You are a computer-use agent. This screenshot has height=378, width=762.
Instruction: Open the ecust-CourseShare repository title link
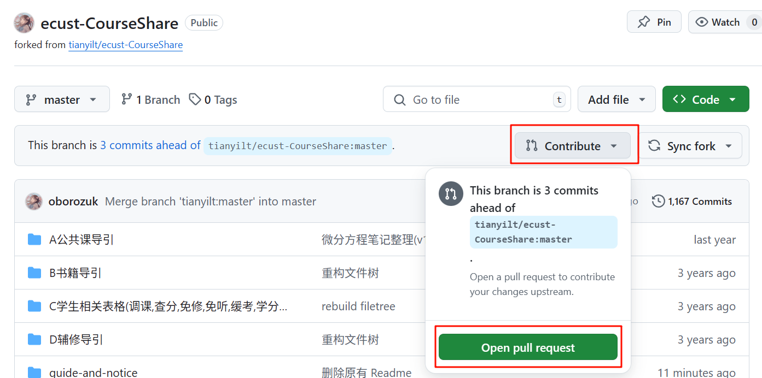[109, 23]
